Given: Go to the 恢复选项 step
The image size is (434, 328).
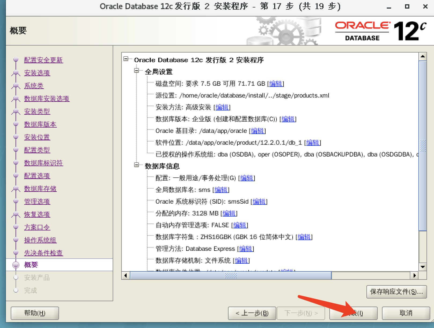Looking at the screenshot, I should tap(37, 214).
